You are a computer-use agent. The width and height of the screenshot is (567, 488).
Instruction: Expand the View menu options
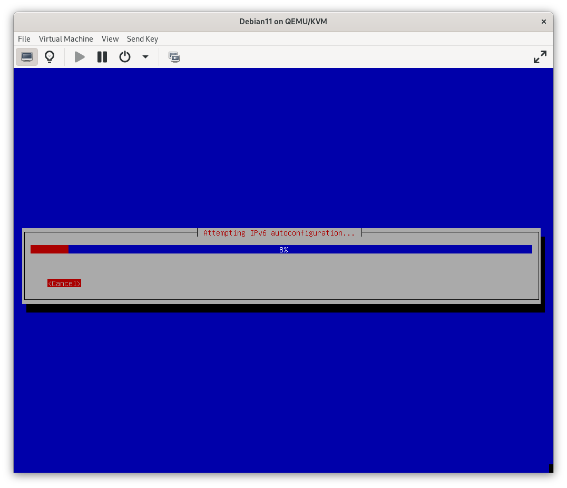point(110,38)
